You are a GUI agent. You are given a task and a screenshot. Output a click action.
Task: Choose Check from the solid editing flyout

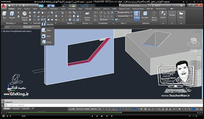(x=47, y=42)
